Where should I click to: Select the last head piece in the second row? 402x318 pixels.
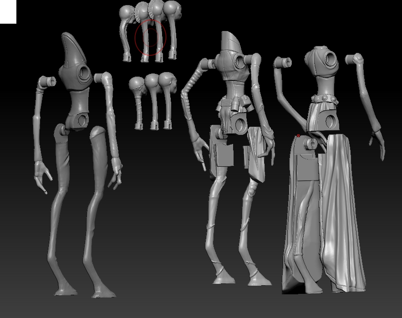click(x=168, y=100)
